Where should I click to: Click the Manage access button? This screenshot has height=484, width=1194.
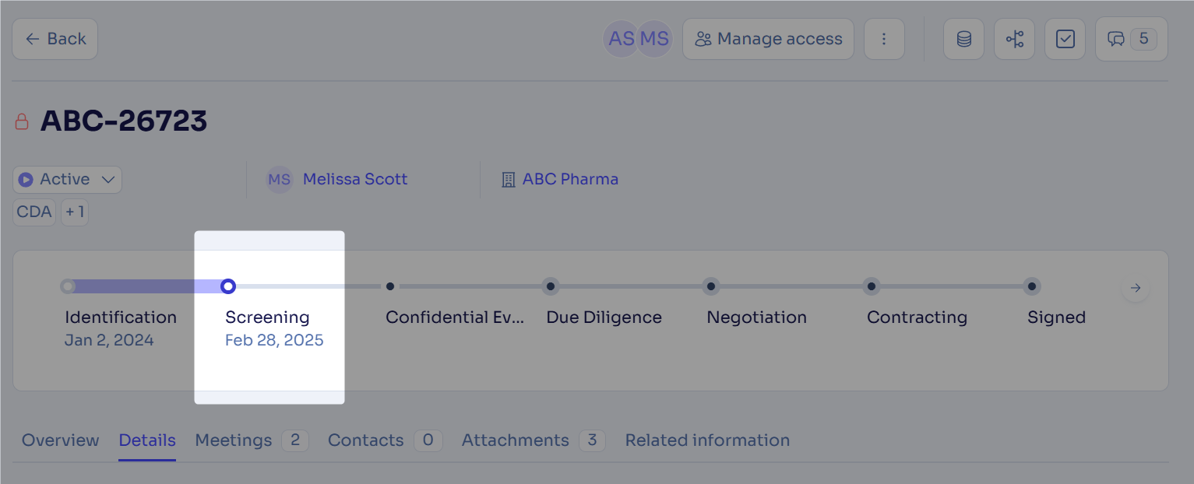(x=768, y=39)
